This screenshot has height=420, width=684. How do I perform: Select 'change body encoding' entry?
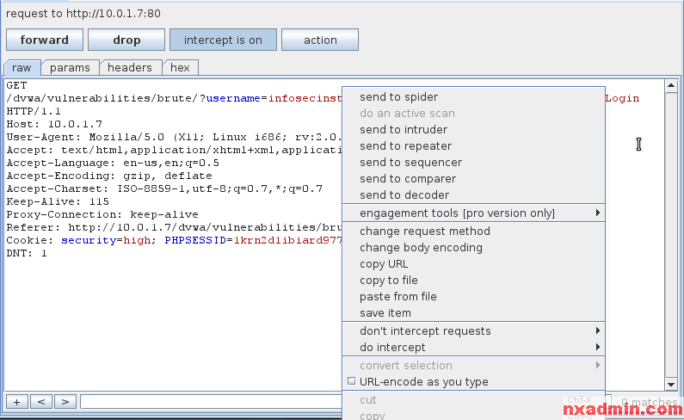(x=474, y=248)
